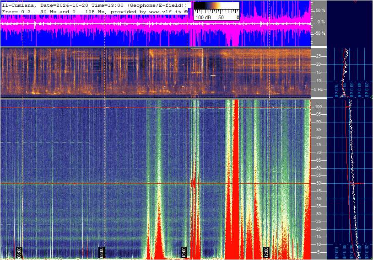Image resolution: width=373 pixels, height=260 pixels.
Task: Click the 08:00 time marker
Action: click(x=101, y=253)
